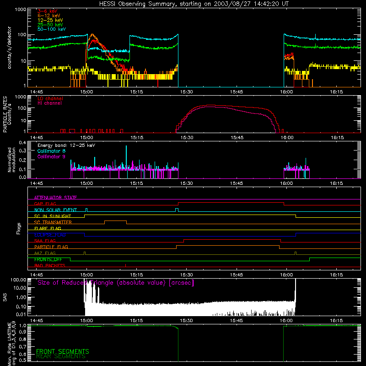The image size is (366, 366).
Task: Select the yellow 12-25 keV count-rate legend entry
Action: [x=50, y=20]
